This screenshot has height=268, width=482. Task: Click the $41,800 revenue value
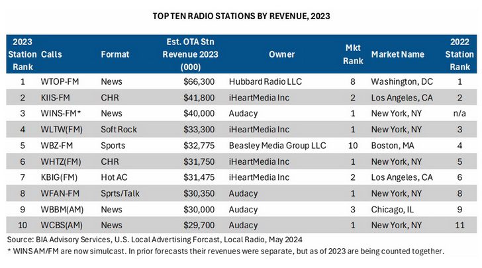click(x=199, y=98)
